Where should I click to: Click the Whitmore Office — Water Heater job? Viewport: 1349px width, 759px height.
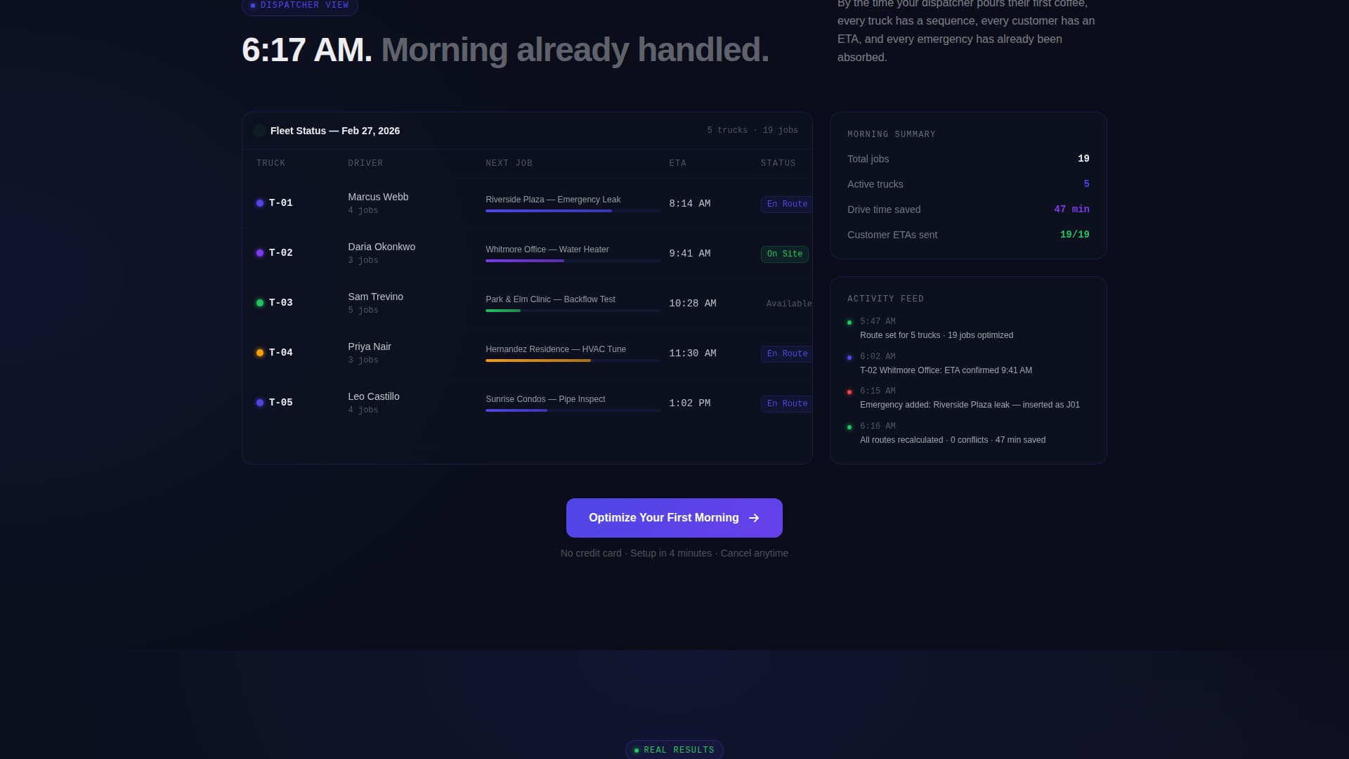pyautogui.click(x=547, y=249)
